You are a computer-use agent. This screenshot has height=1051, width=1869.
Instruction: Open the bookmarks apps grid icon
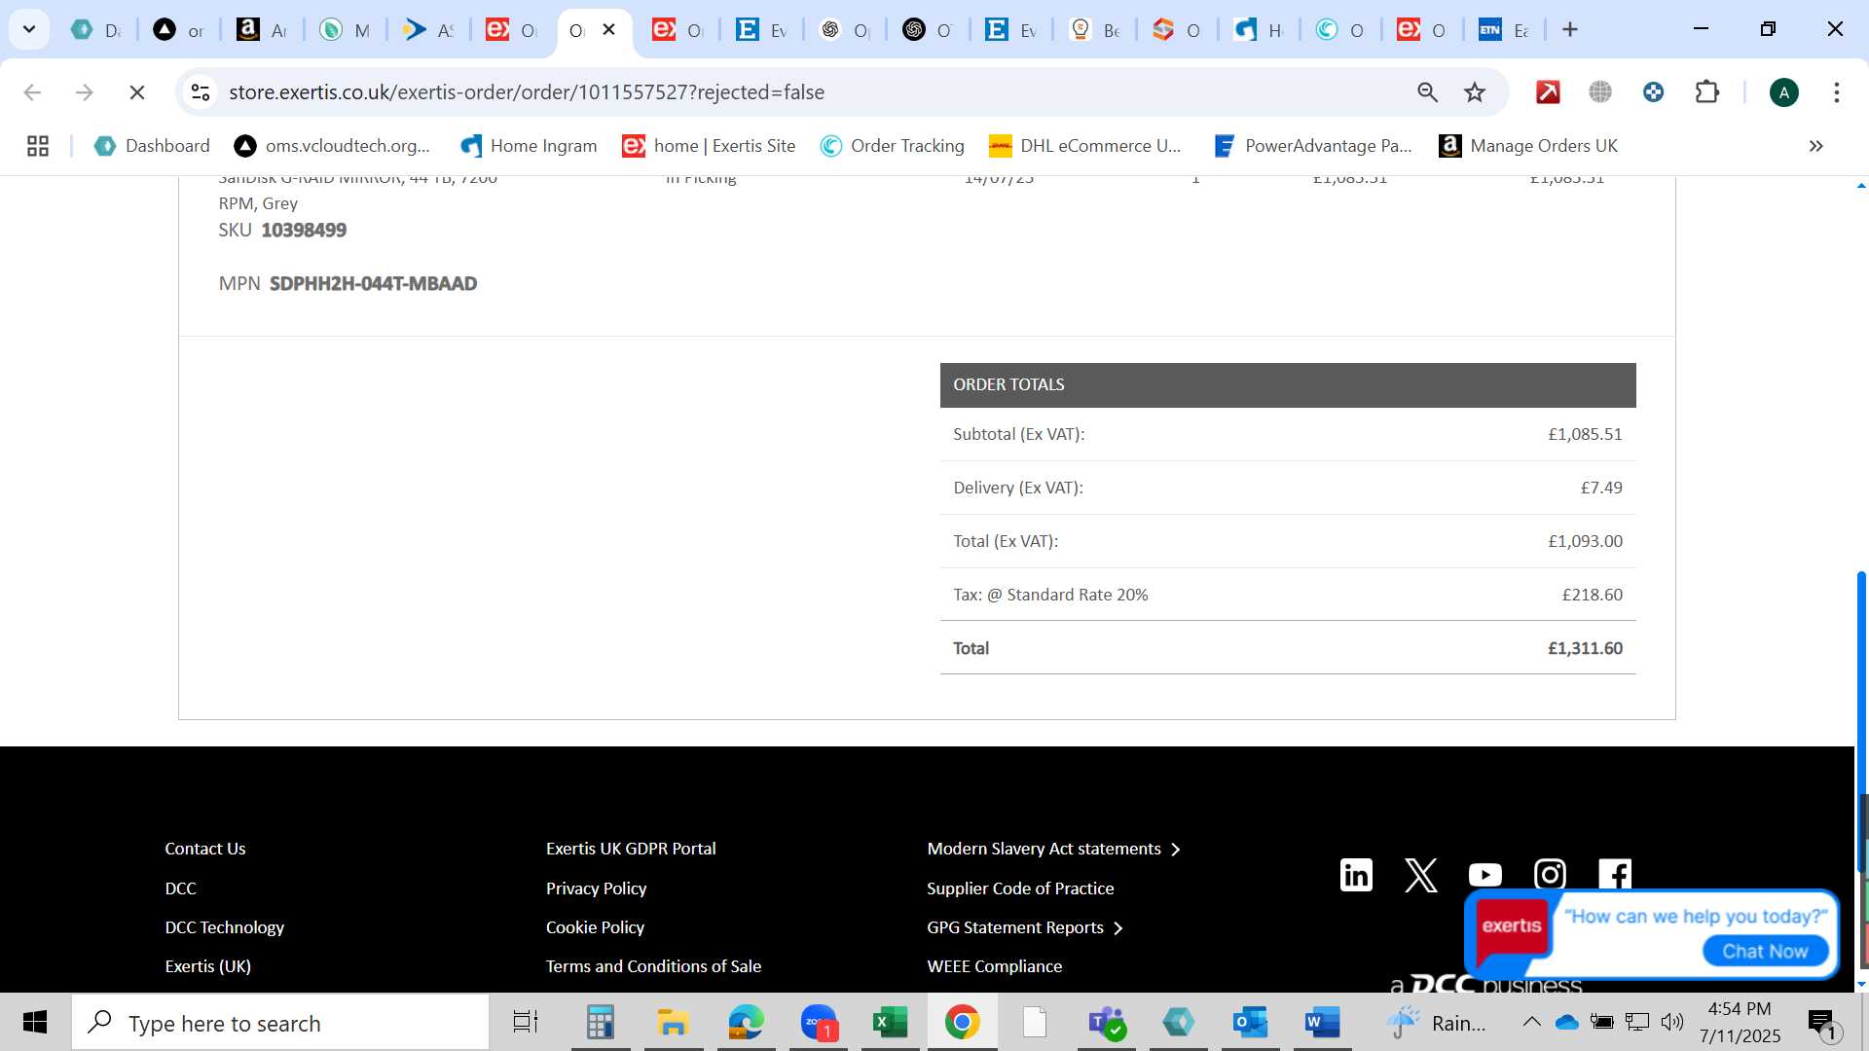pos(38,146)
